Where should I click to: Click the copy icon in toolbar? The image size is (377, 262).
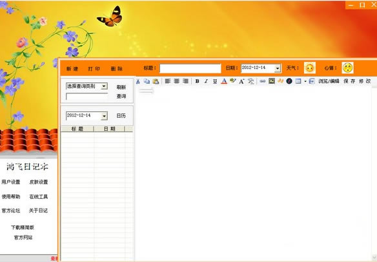coord(147,81)
